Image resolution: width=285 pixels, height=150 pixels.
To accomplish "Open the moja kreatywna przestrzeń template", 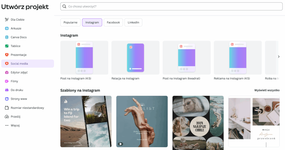I will tap(254, 121).
